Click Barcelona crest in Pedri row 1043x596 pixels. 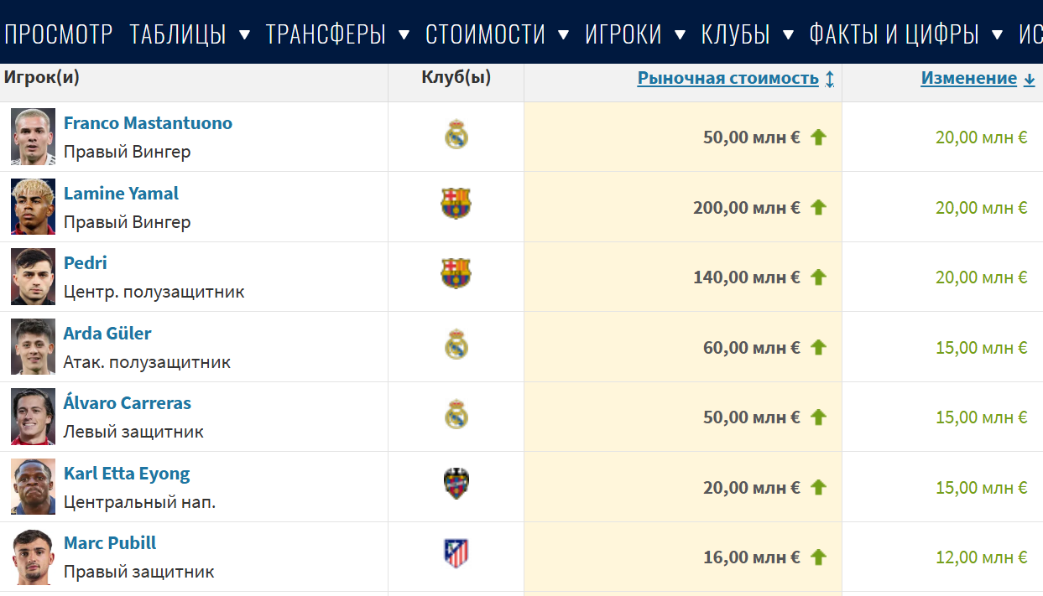[x=456, y=274]
